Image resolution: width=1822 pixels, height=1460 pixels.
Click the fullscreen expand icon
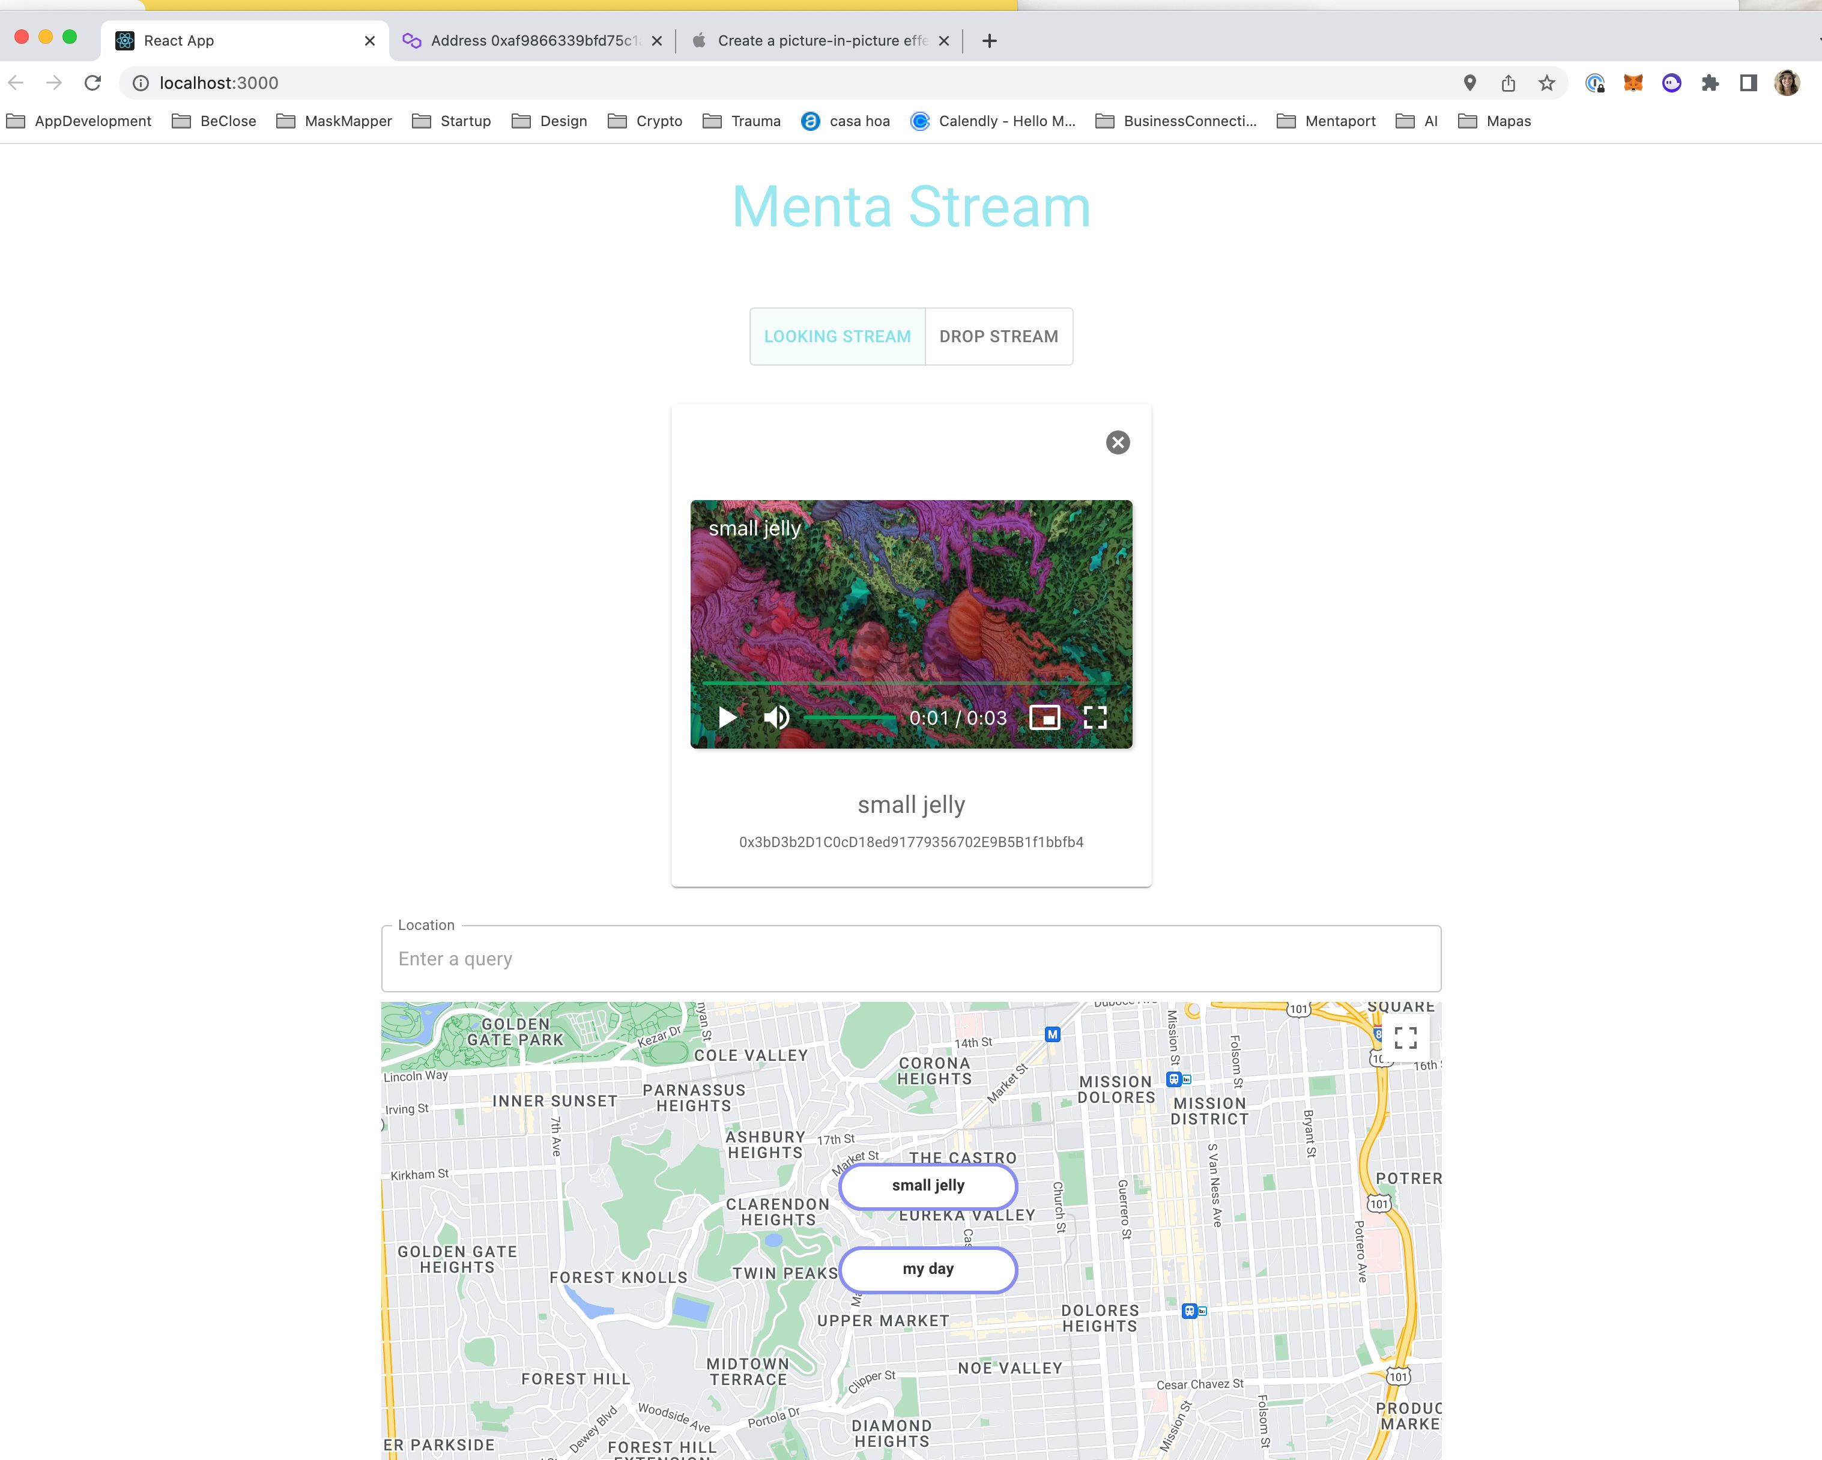coord(1098,717)
